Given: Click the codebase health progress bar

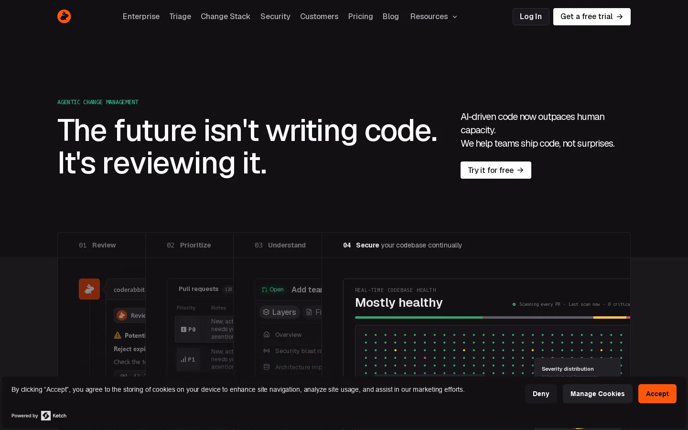Looking at the screenshot, I should coord(493,317).
